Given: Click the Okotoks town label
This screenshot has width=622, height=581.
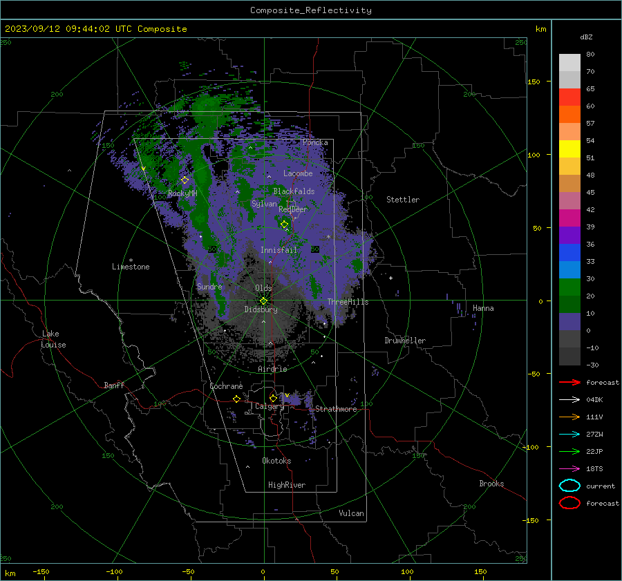Looking at the screenshot, I should (276, 461).
